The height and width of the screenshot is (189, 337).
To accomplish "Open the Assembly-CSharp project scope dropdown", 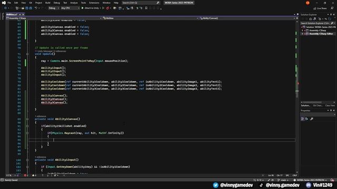I will pos(54,18).
